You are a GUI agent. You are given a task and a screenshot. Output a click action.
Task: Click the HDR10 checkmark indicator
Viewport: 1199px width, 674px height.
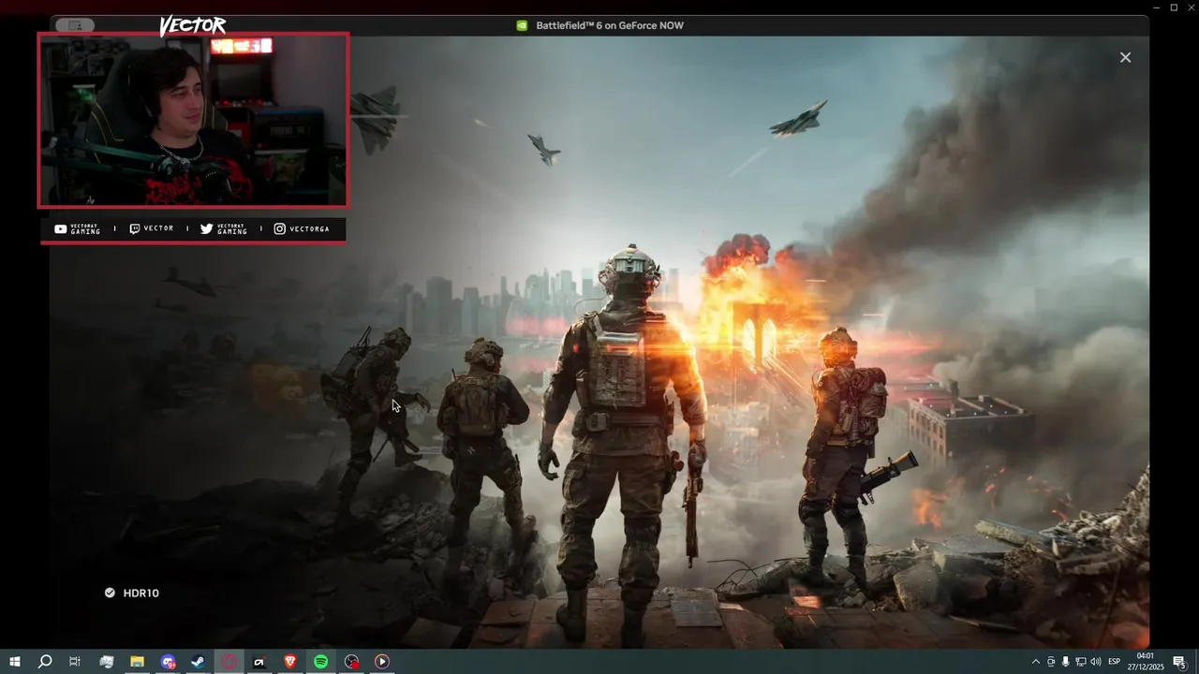[110, 593]
